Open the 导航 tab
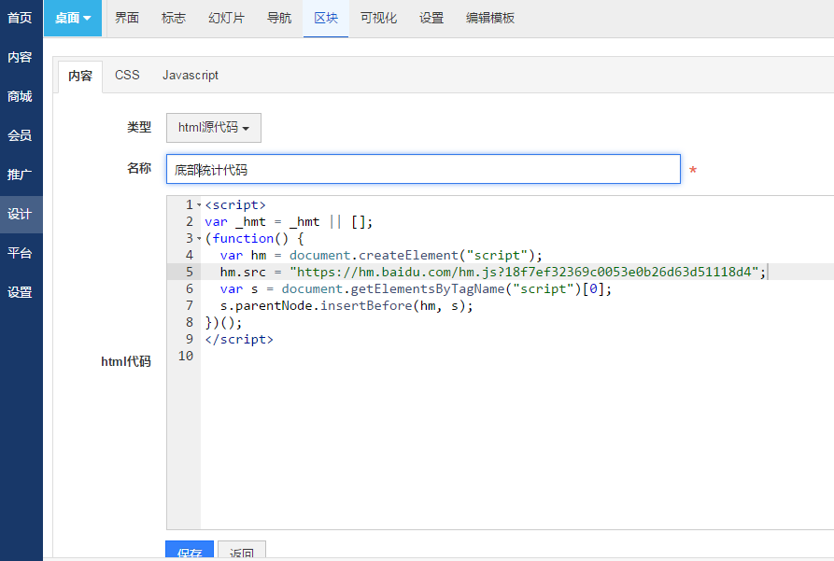 (279, 18)
